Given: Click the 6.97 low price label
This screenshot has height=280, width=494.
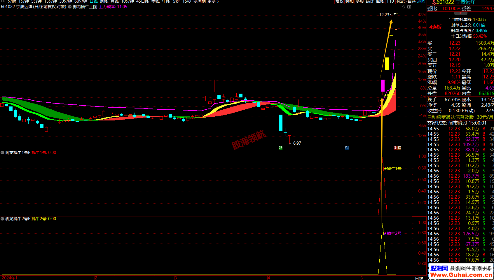Looking at the screenshot, I should pos(297,143).
